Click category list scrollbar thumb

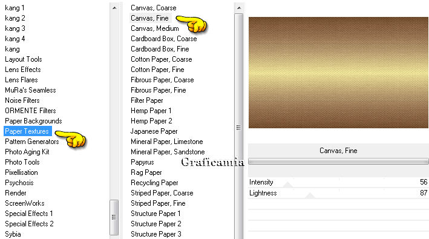[114, 217]
